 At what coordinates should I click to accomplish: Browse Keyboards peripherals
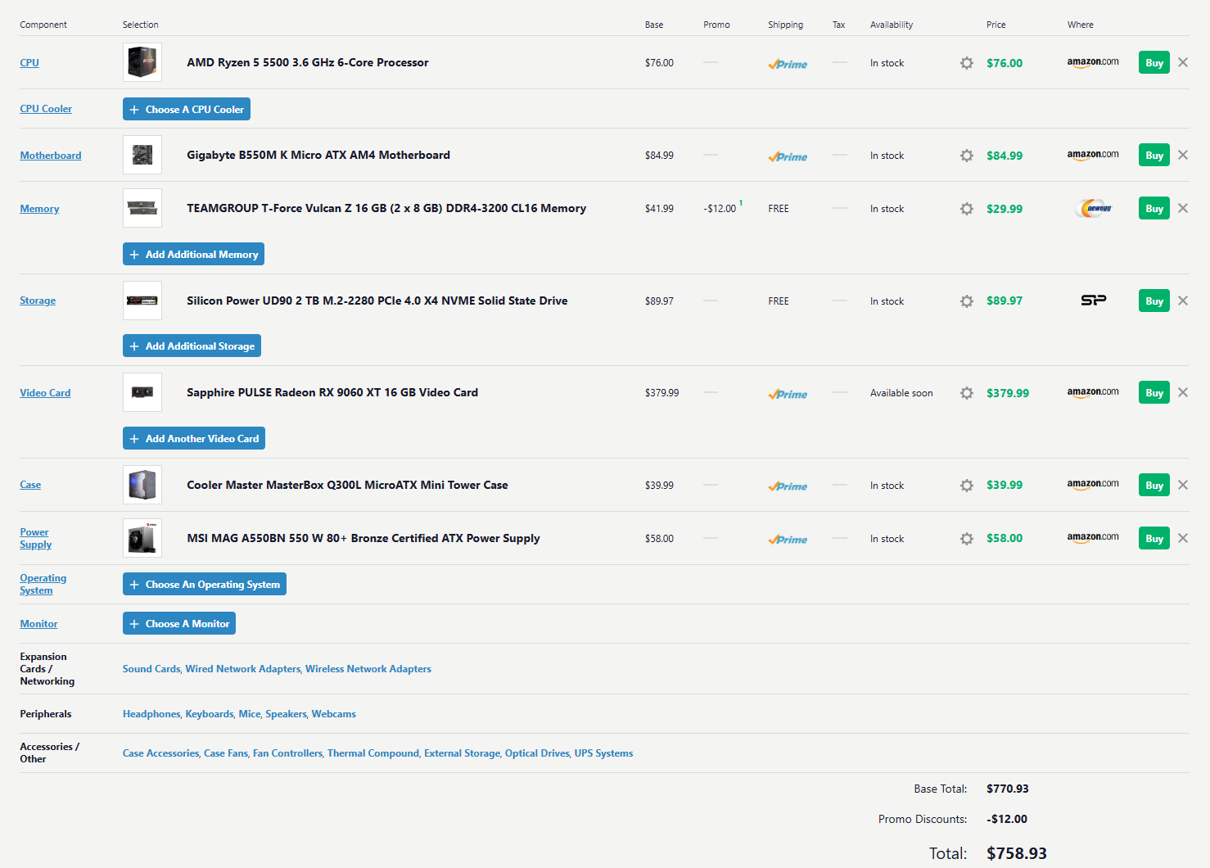coord(210,713)
